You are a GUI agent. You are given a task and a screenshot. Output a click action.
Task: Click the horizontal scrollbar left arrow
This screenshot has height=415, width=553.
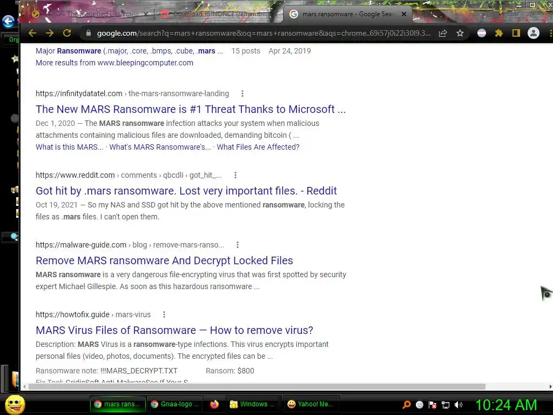24,387
